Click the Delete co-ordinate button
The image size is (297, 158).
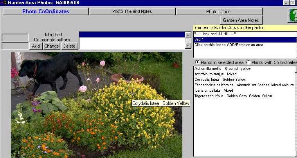pos(69,46)
